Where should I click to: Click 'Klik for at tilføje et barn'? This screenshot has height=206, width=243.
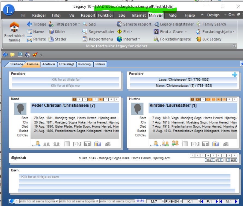click(125, 177)
